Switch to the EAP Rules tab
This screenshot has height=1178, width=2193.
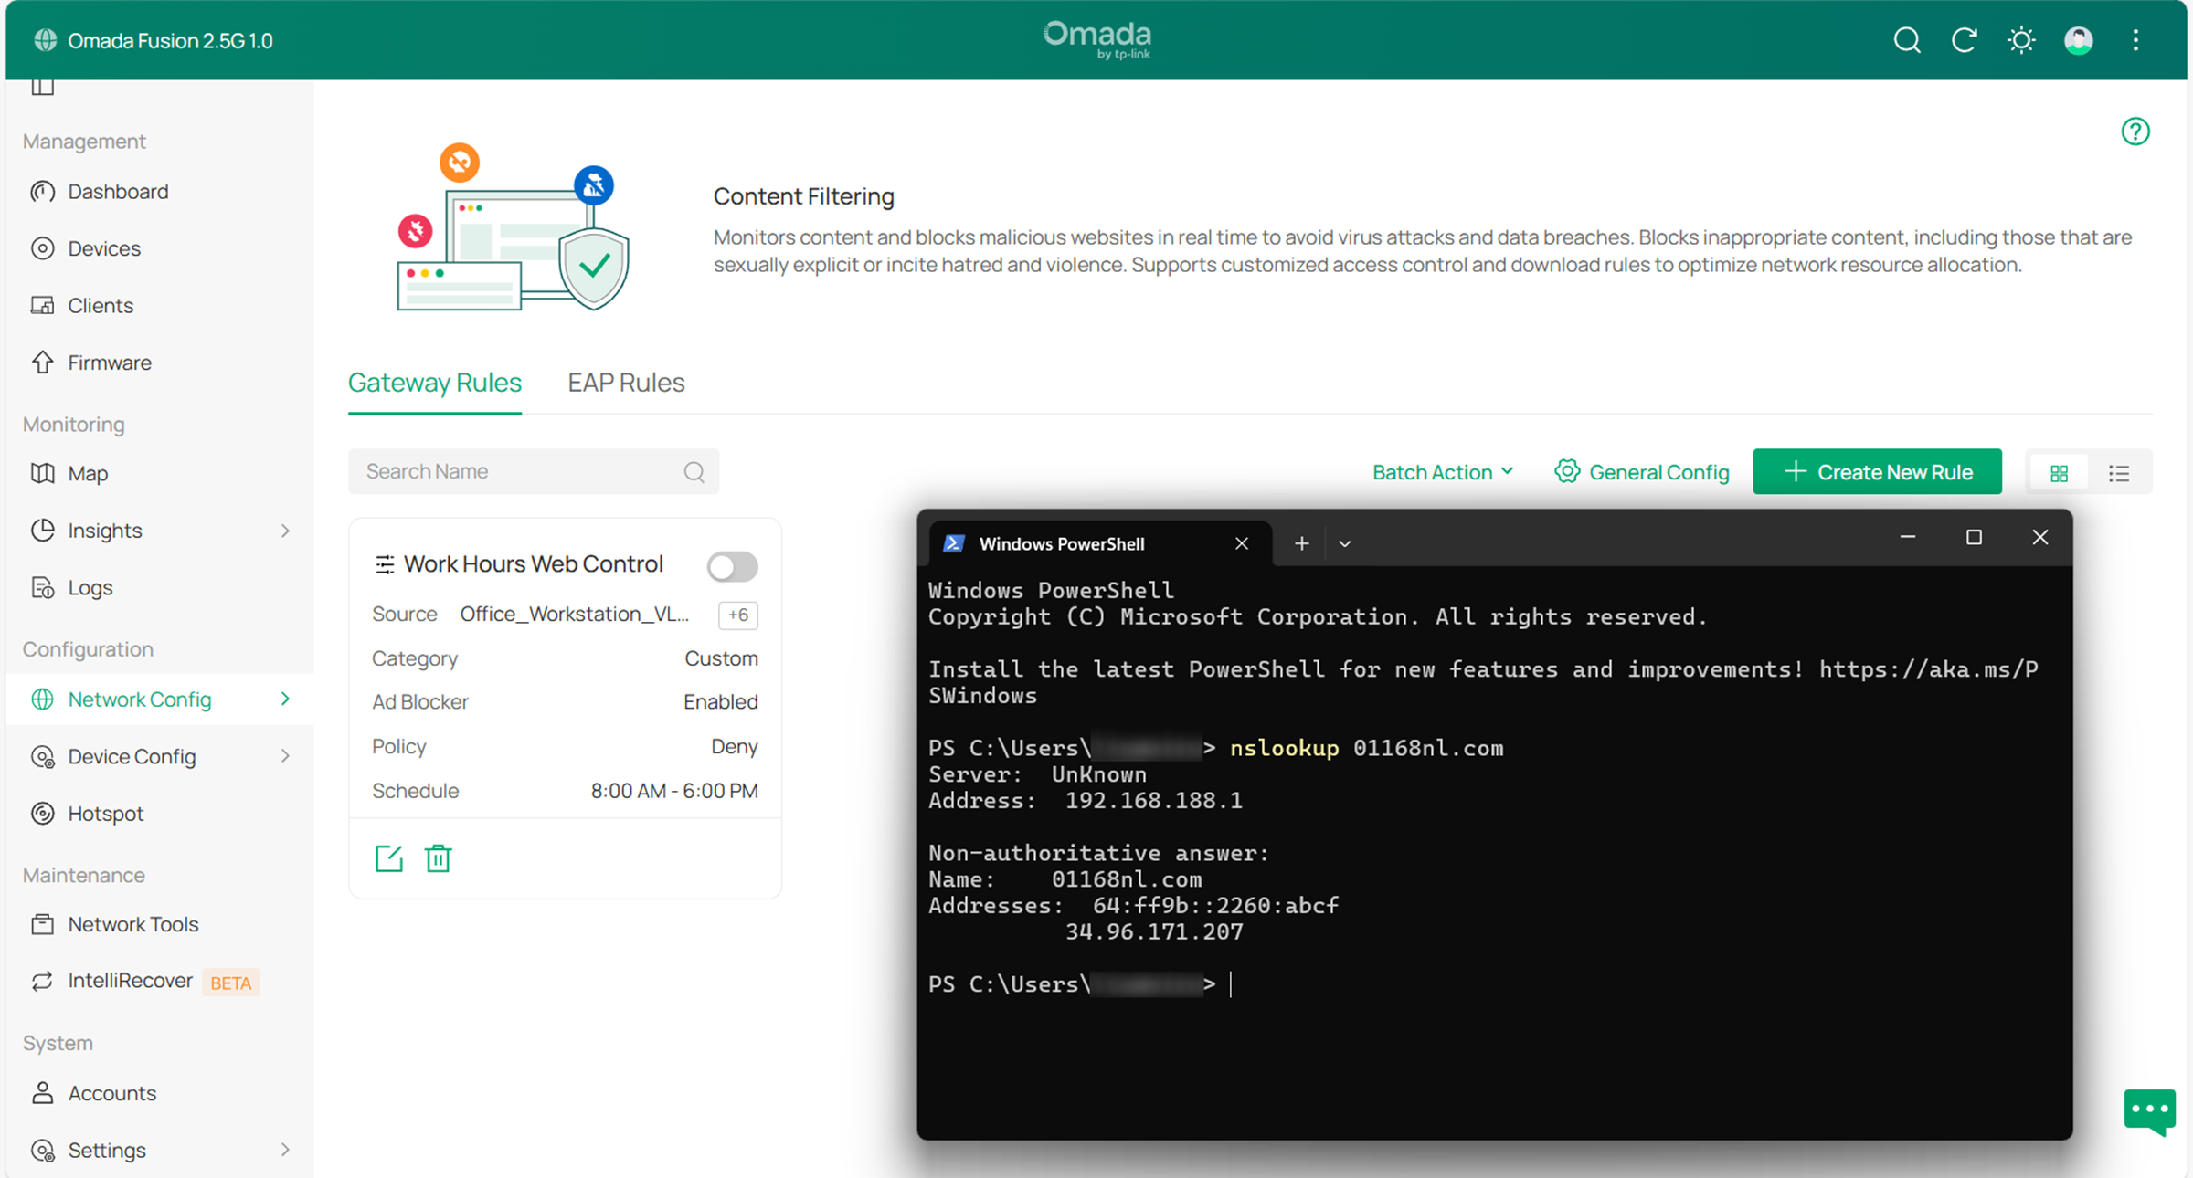[x=626, y=383]
